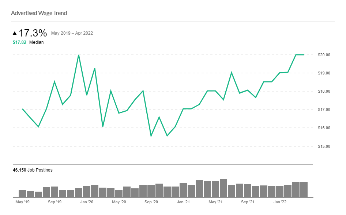Click the tallest job postings bar near May '21
The height and width of the screenshot is (215, 346).
223,188
